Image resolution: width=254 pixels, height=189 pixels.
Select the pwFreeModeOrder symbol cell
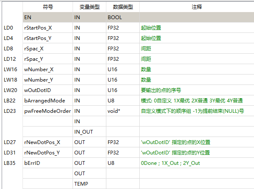[x=48, y=111]
